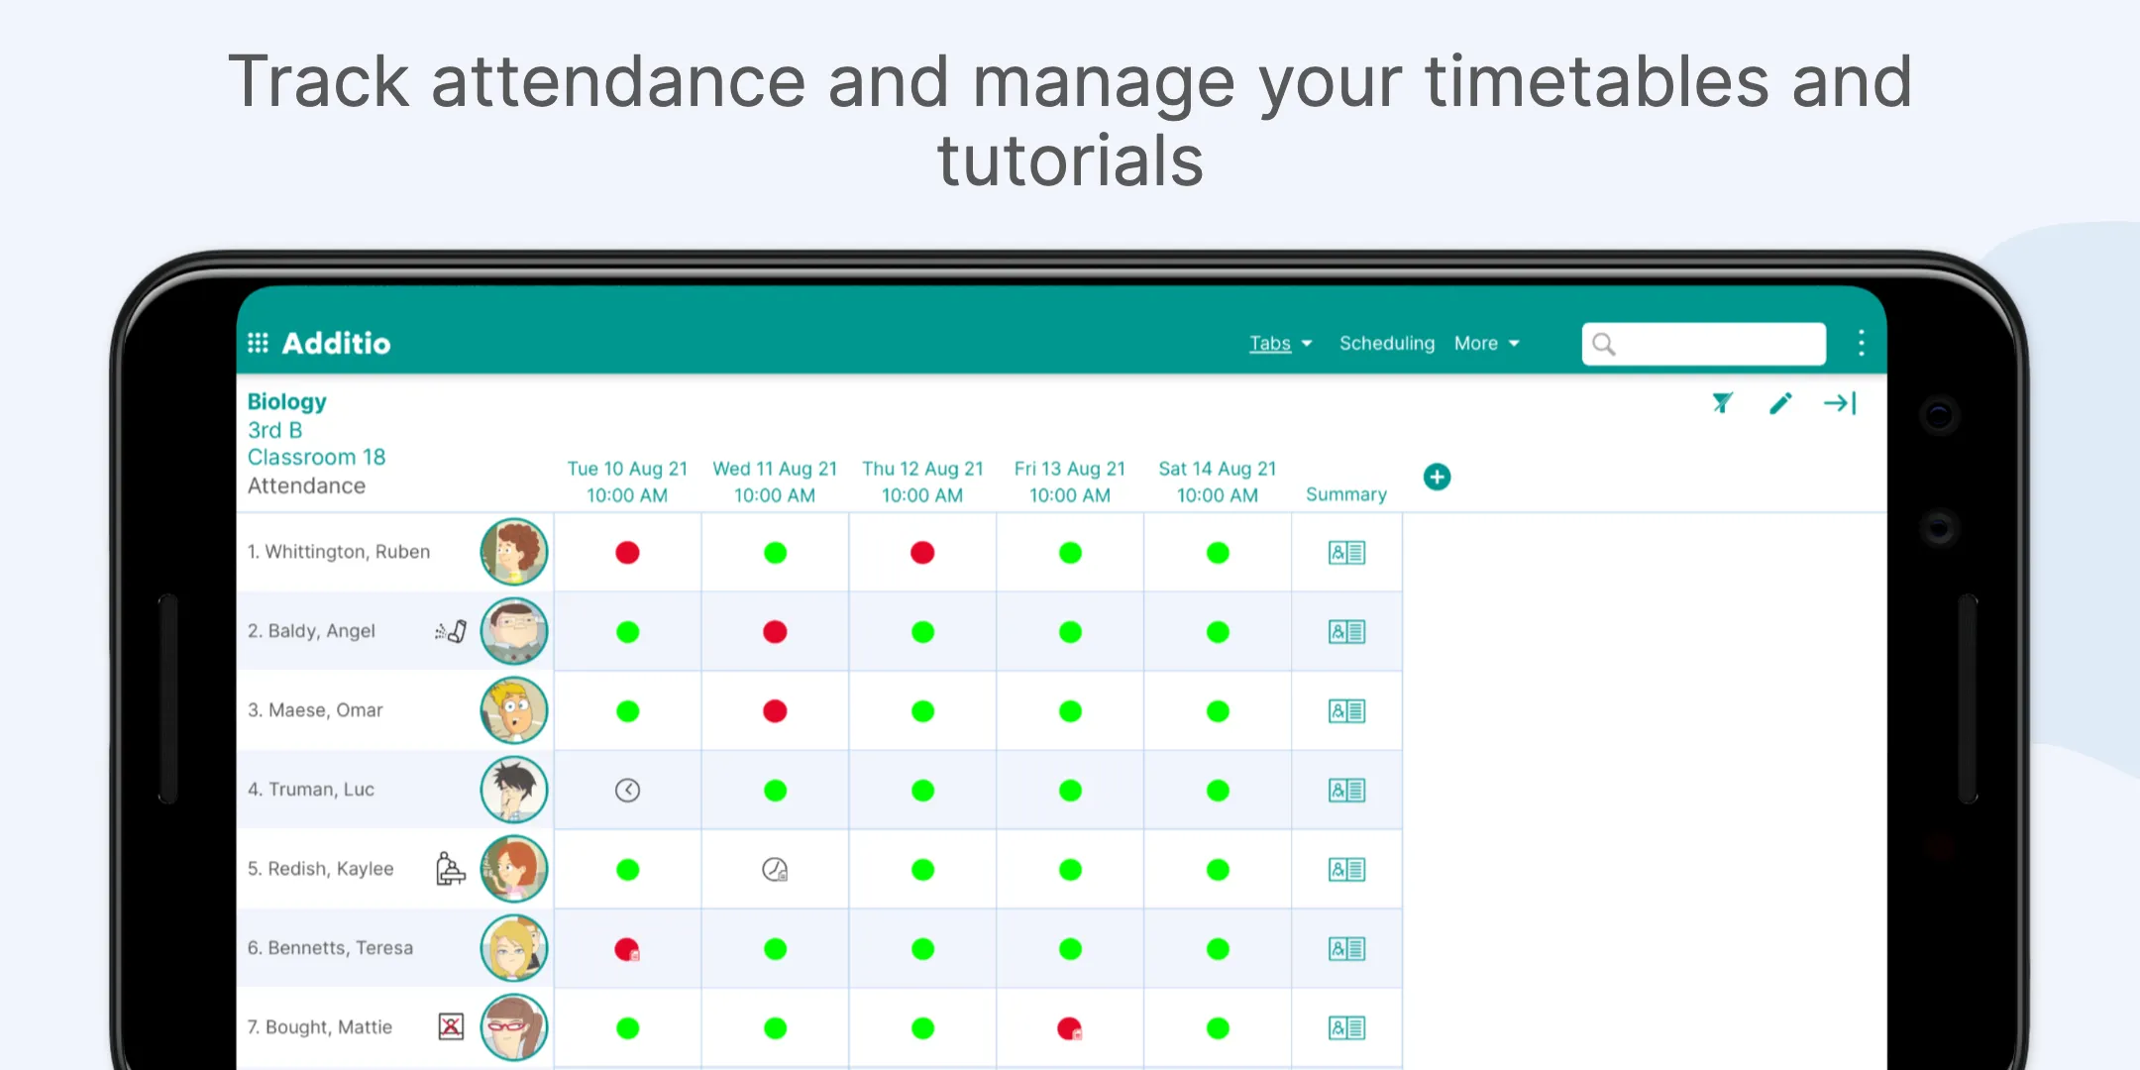Click the summary report icon for Truman Luc

pyautogui.click(x=1345, y=791)
